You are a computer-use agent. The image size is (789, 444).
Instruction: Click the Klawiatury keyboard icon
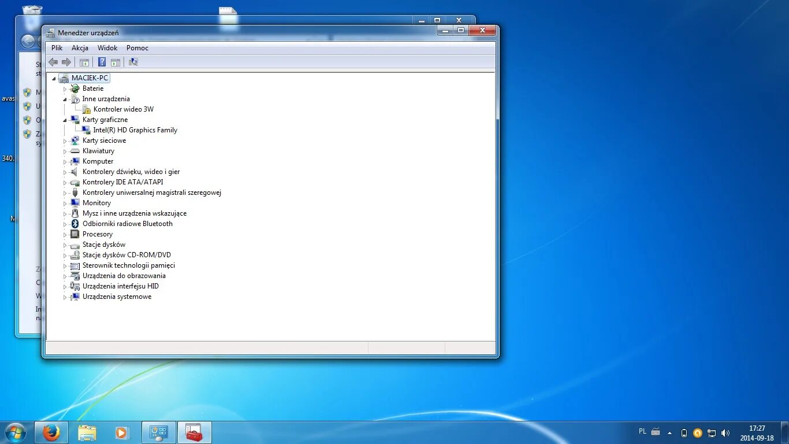(x=75, y=151)
